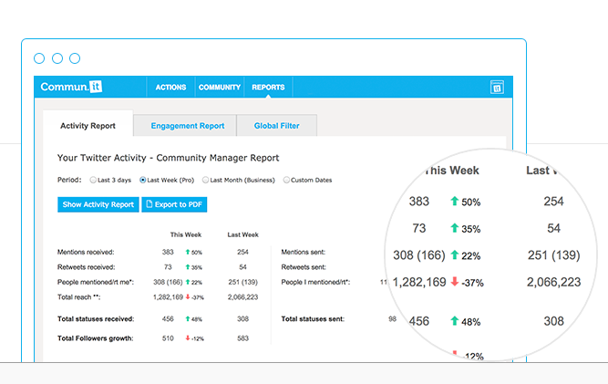Click the second browser window circle button
Screen dimensions: 608x384
click(57, 58)
